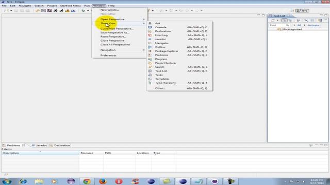Open the Navigate menu
This screenshot has width=330, height=185.
click(x=25, y=6)
